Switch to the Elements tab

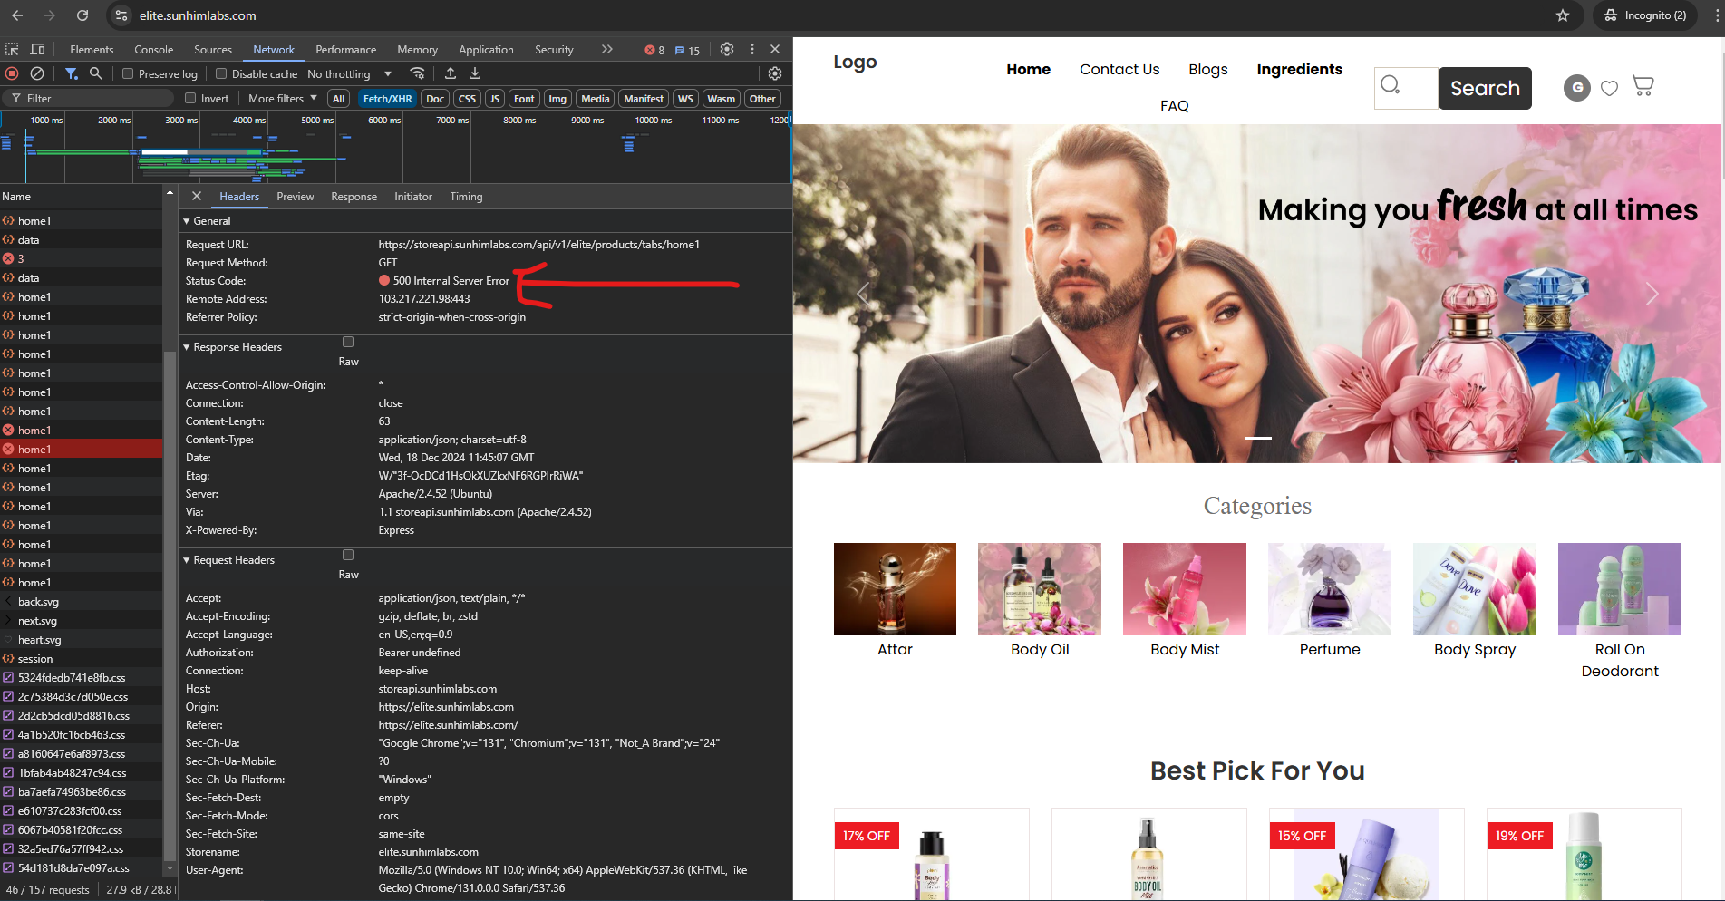coord(92,50)
